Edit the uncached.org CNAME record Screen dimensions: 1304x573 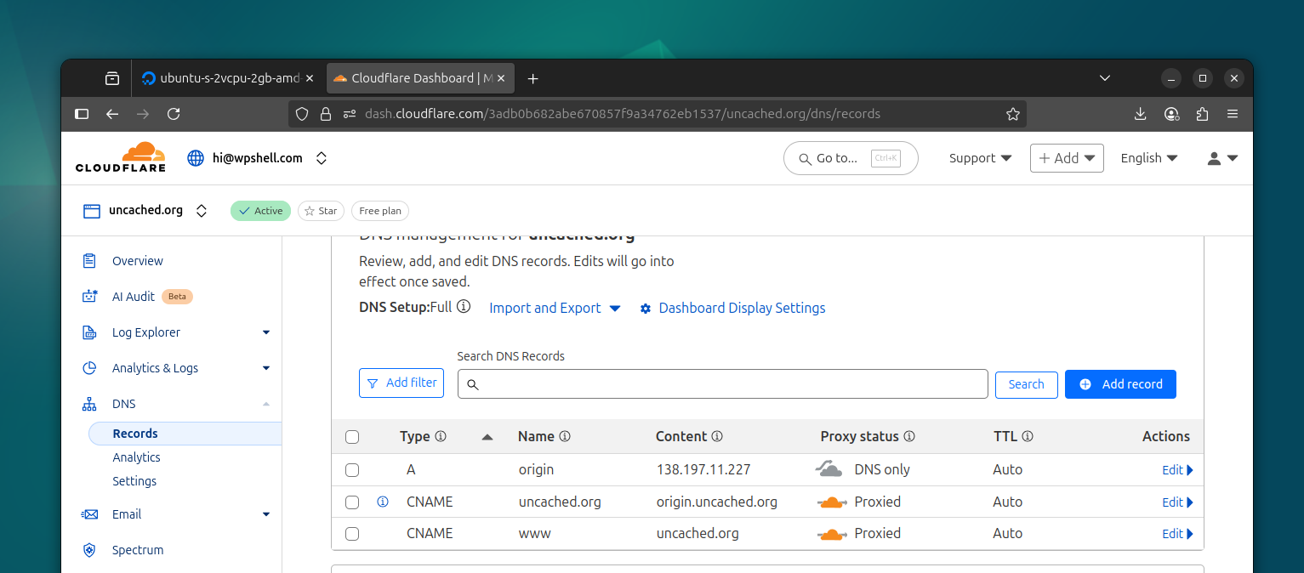[x=1177, y=502]
